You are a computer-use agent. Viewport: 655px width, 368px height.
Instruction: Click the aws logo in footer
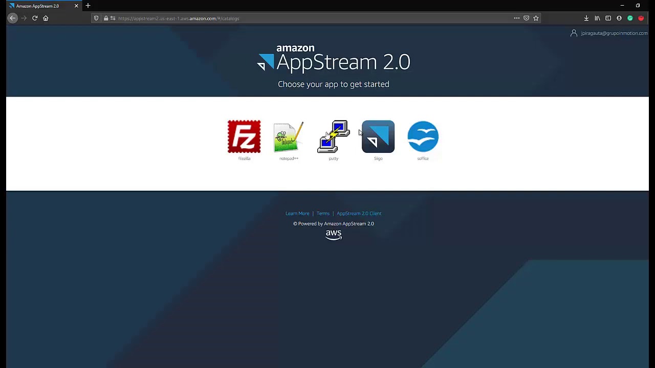coord(334,235)
